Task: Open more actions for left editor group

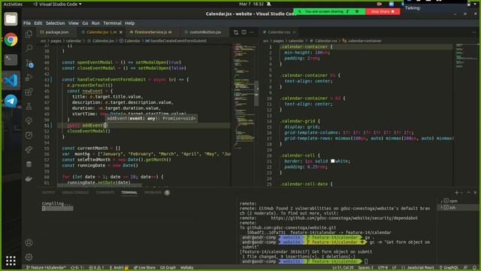Action: (252, 32)
